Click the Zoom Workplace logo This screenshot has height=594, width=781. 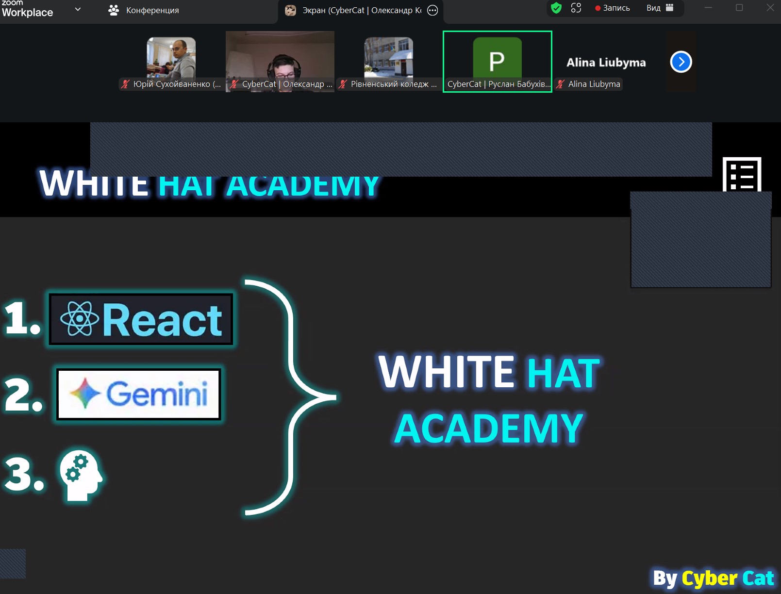click(27, 9)
